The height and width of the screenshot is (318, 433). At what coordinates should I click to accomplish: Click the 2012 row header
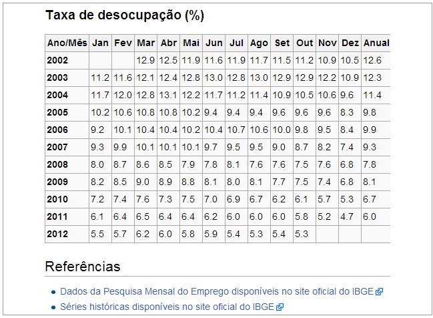[57, 234]
